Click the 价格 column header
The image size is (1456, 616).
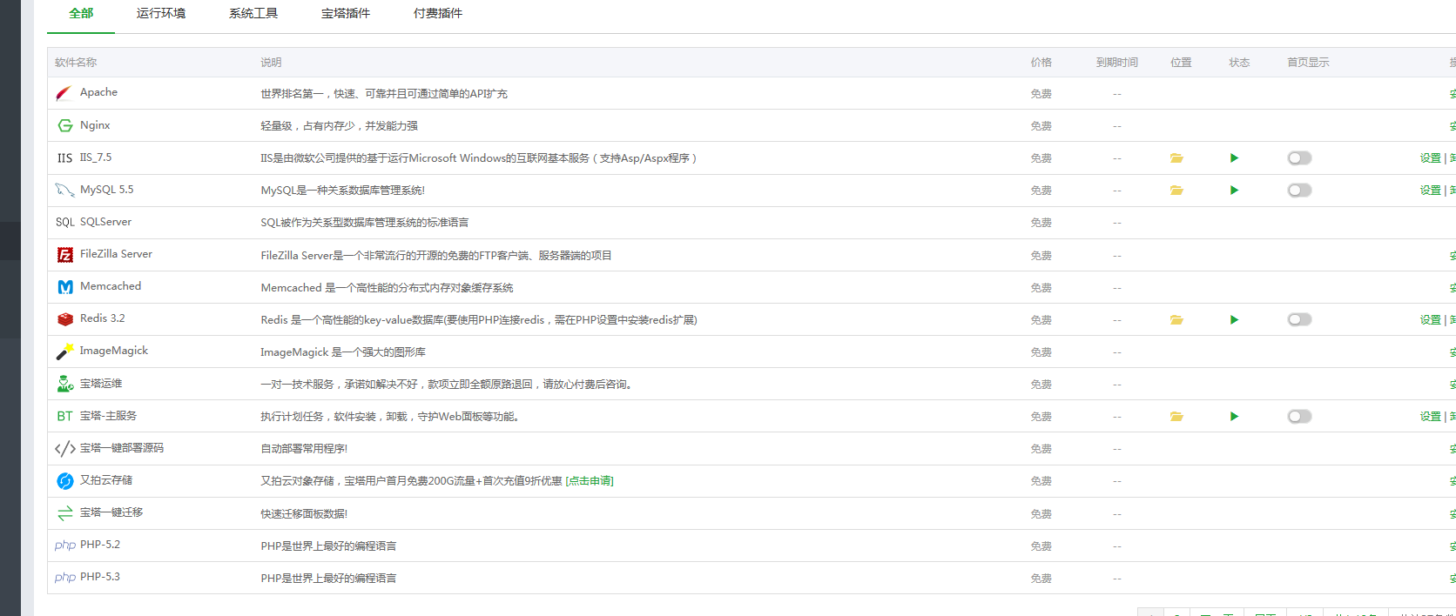(1041, 63)
